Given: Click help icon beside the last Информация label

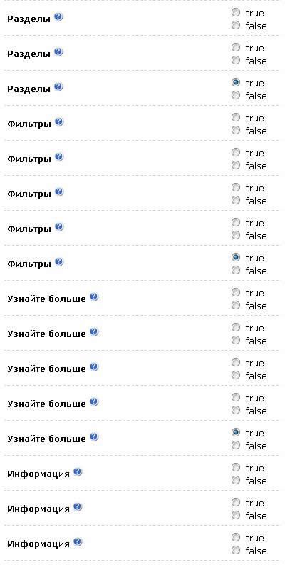Looking at the screenshot, I should [78, 542].
